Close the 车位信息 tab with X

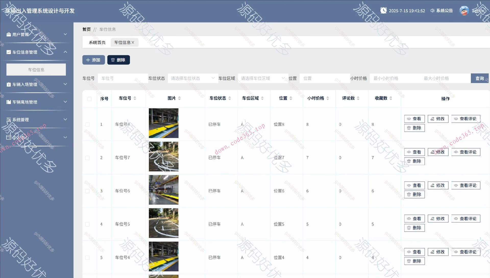(x=133, y=42)
